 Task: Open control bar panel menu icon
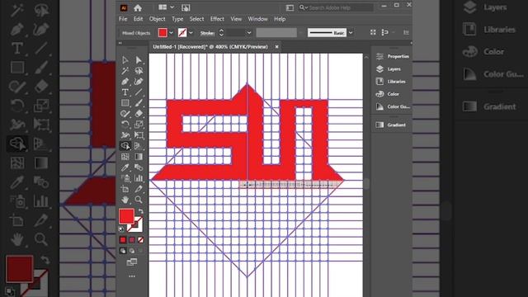coord(406,32)
